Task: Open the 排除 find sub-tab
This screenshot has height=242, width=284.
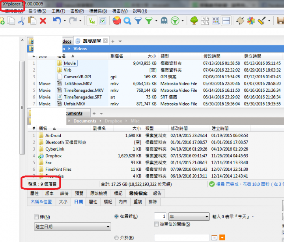Action: click(153, 202)
